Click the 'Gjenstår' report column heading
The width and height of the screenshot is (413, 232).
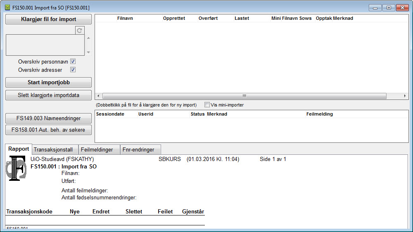[x=193, y=211]
